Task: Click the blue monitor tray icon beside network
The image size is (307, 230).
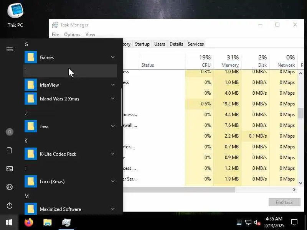Action: pos(239,222)
